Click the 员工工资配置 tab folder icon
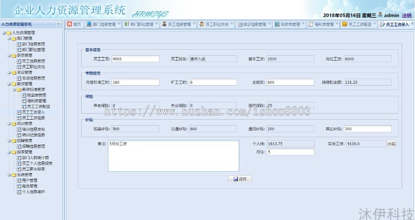The width and height of the screenshot is (415, 220). tap(345, 24)
